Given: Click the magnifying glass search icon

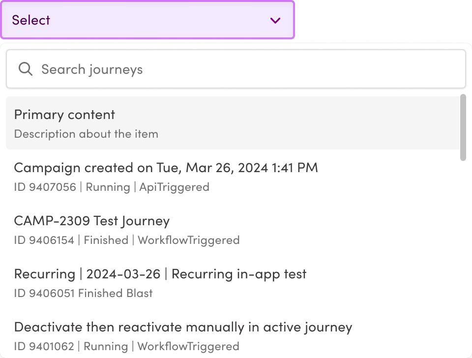Looking at the screenshot, I should pos(25,69).
